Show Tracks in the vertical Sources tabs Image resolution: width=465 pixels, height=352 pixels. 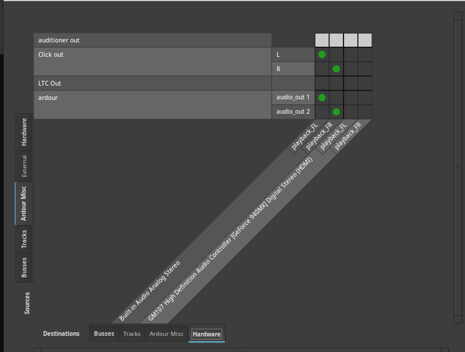point(24,239)
